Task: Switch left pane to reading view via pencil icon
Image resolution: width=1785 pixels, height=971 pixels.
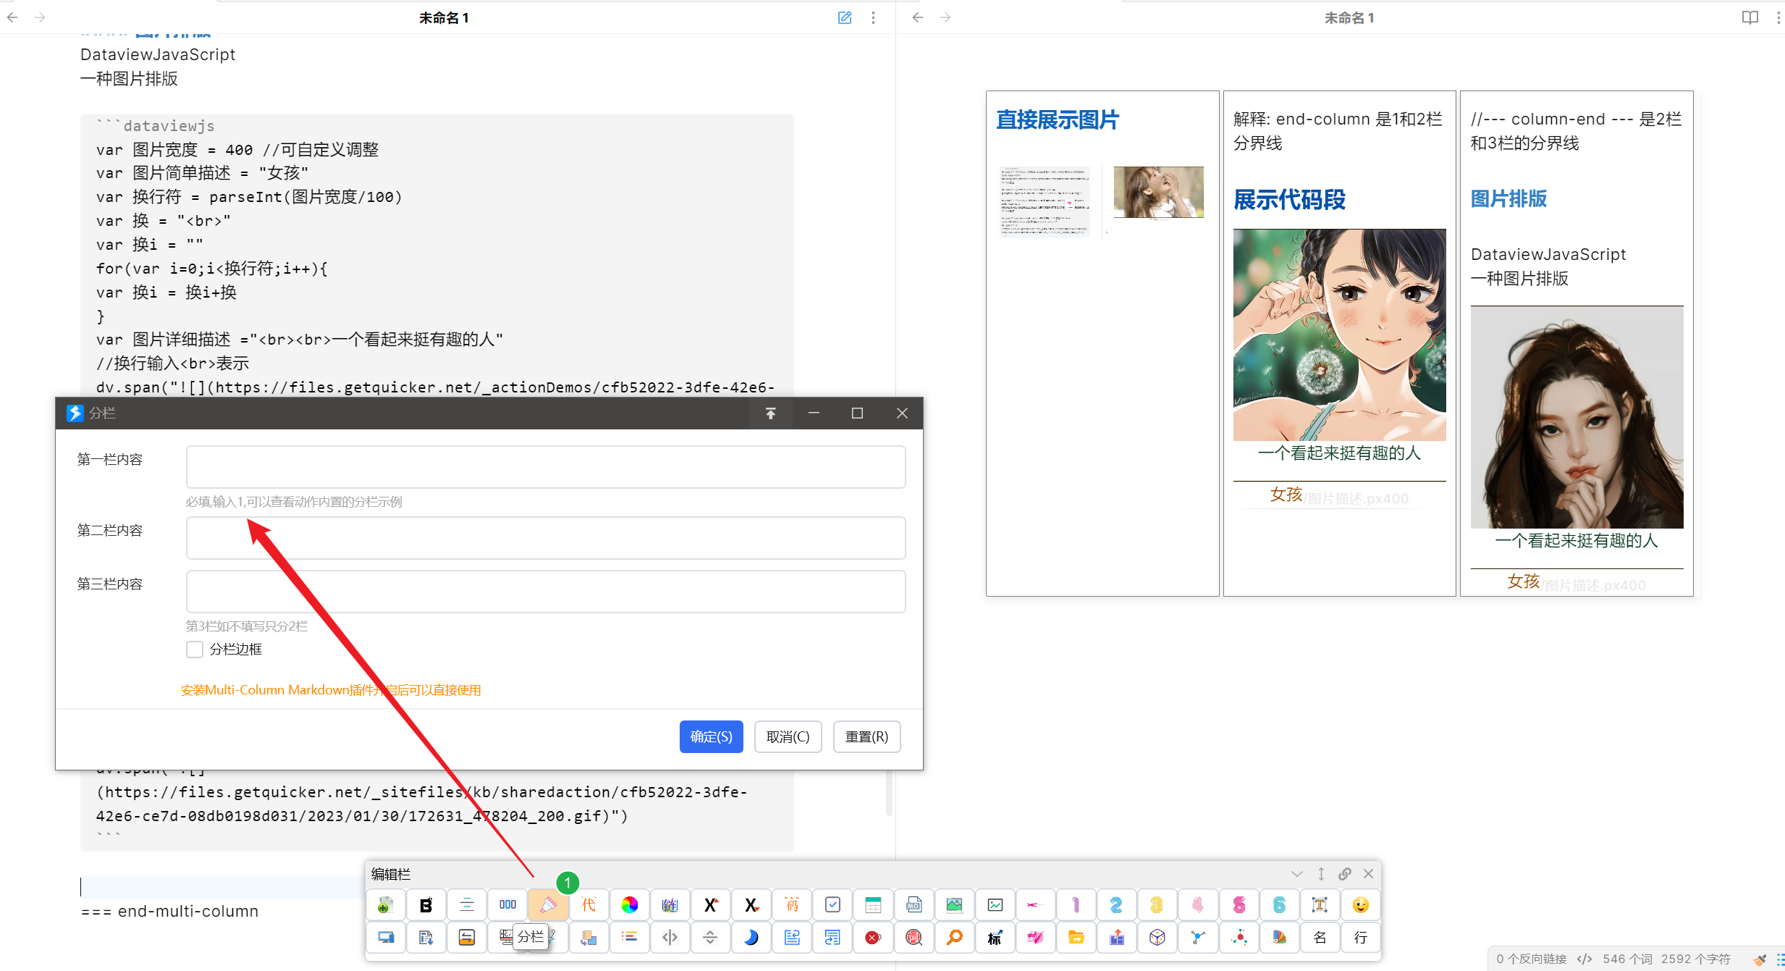Action: pos(845,17)
